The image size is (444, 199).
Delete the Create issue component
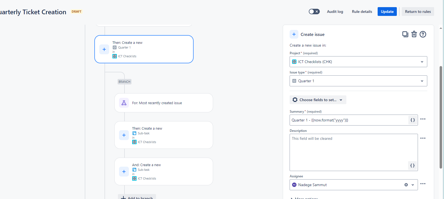[x=414, y=34]
